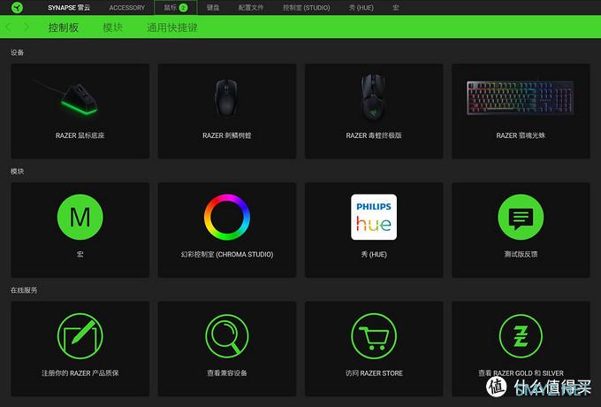Image resolution: width=601 pixels, height=407 pixels.
Task: Open 注册你的 RAZER 产品质保 link
Action: (x=80, y=372)
